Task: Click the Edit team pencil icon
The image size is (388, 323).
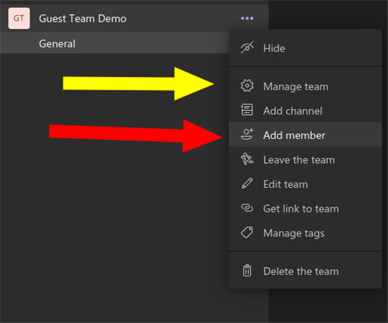Action: point(247,183)
